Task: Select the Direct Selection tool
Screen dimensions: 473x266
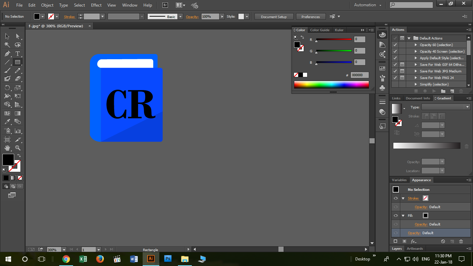Action: pyautogui.click(x=18, y=36)
